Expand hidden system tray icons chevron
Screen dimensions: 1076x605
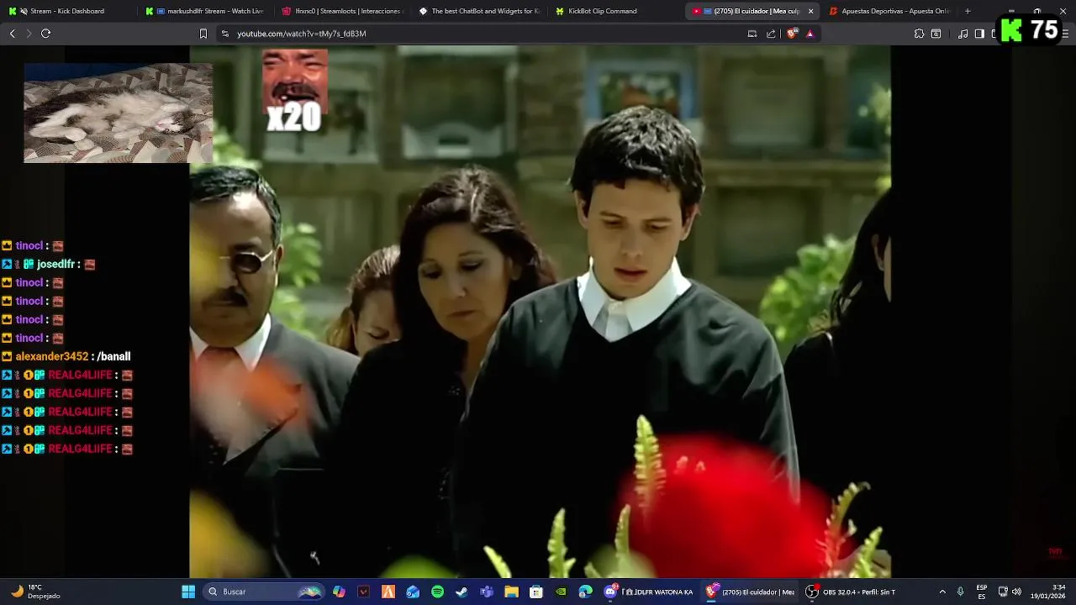click(941, 592)
